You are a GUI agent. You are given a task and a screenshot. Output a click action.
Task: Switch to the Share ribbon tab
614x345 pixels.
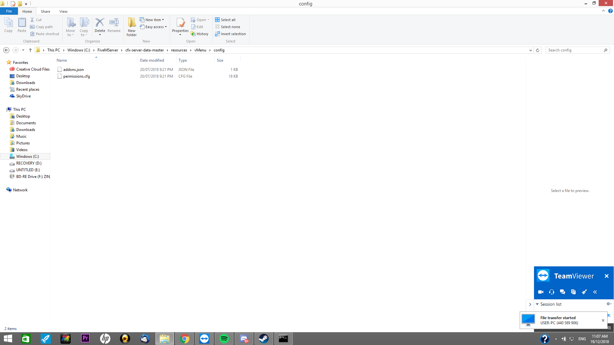pyautogui.click(x=45, y=11)
